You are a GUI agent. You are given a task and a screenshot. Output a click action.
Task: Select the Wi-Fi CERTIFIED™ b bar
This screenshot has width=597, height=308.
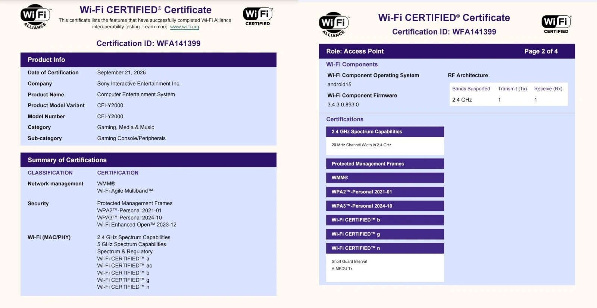click(385, 220)
